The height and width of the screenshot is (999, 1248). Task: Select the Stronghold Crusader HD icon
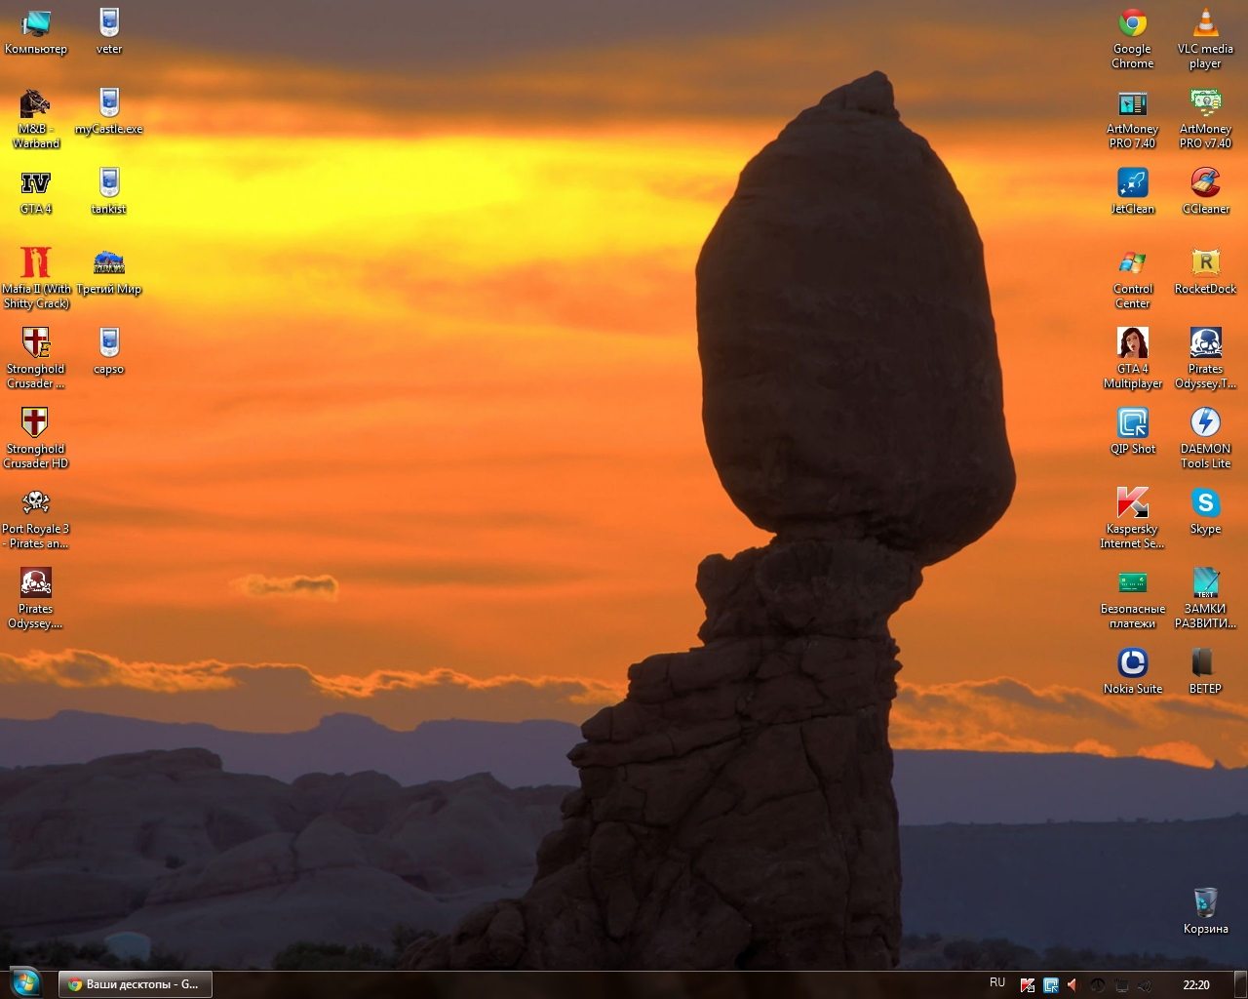(x=36, y=423)
